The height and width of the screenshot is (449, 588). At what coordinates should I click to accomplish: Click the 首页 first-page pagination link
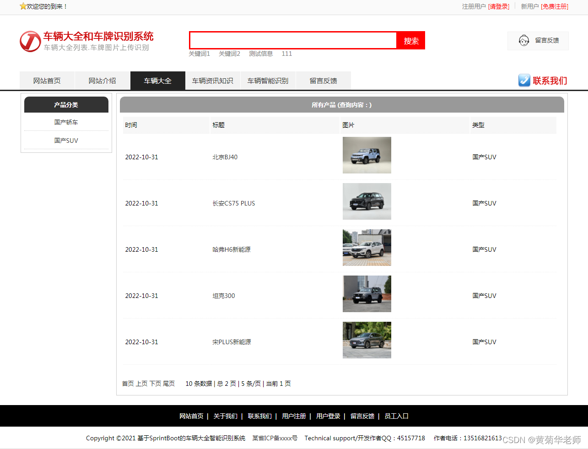[128, 384]
